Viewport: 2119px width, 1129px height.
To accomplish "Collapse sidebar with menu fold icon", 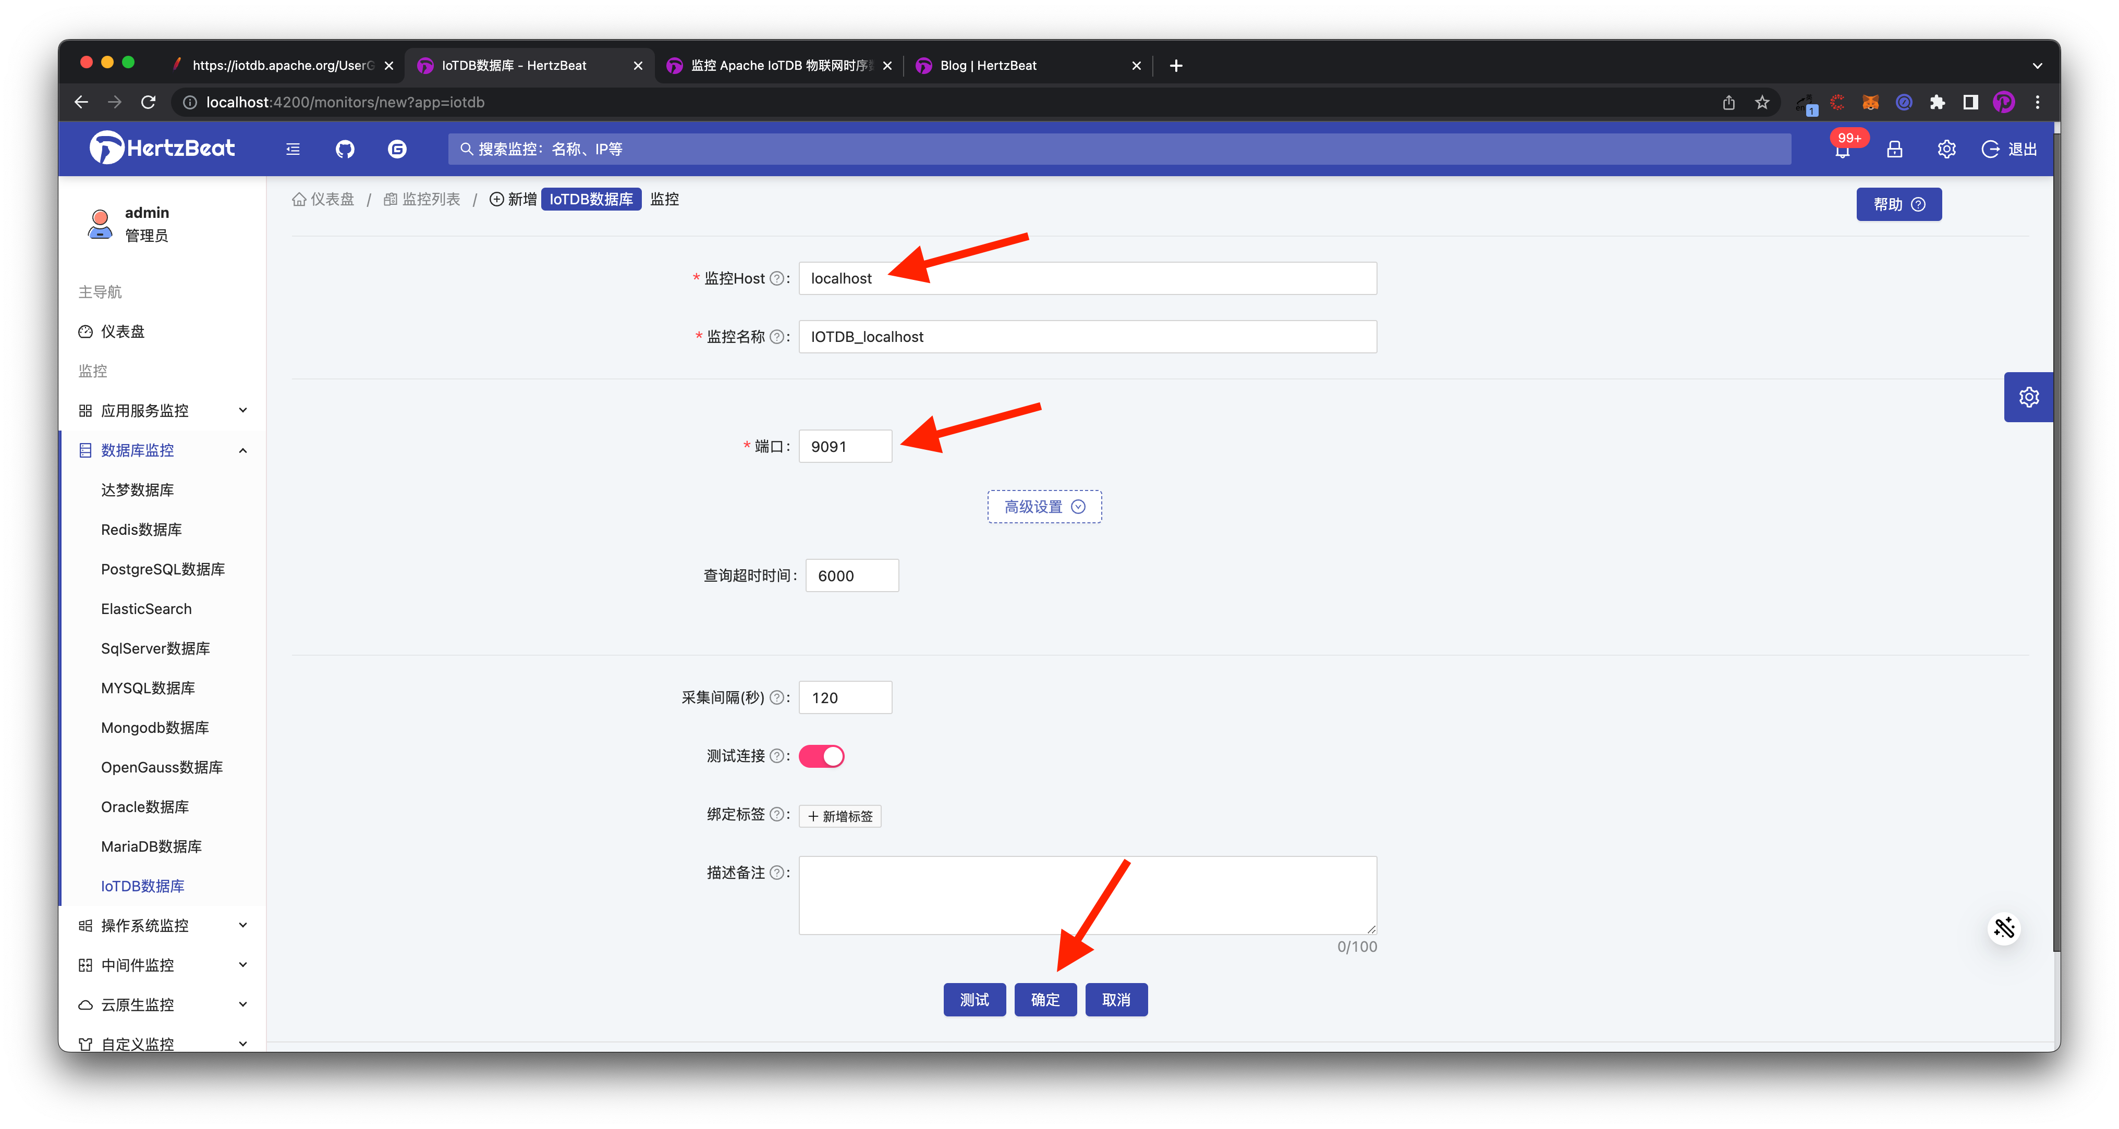I will pos(293,149).
